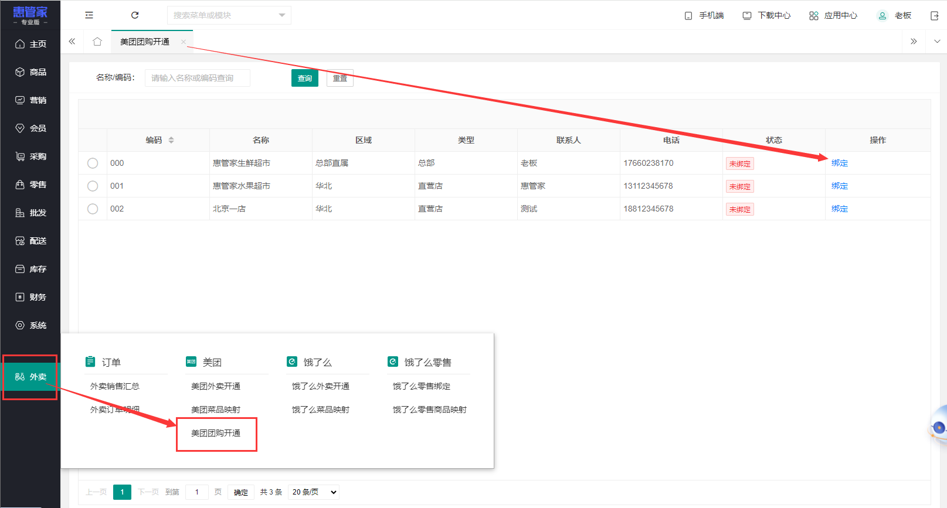Click the 上一页 previous page button
Image resolution: width=947 pixels, height=508 pixels.
(96, 492)
